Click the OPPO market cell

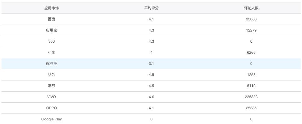(x=51, y=108)
